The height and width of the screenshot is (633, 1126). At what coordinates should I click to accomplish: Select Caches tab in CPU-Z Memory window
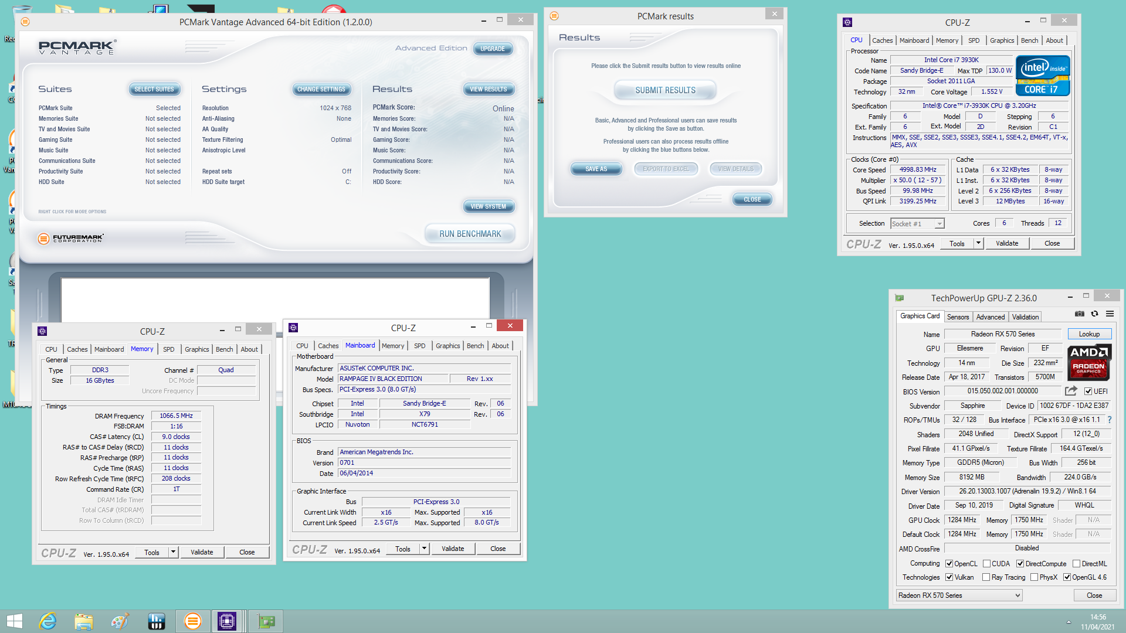tap(77, 349)
